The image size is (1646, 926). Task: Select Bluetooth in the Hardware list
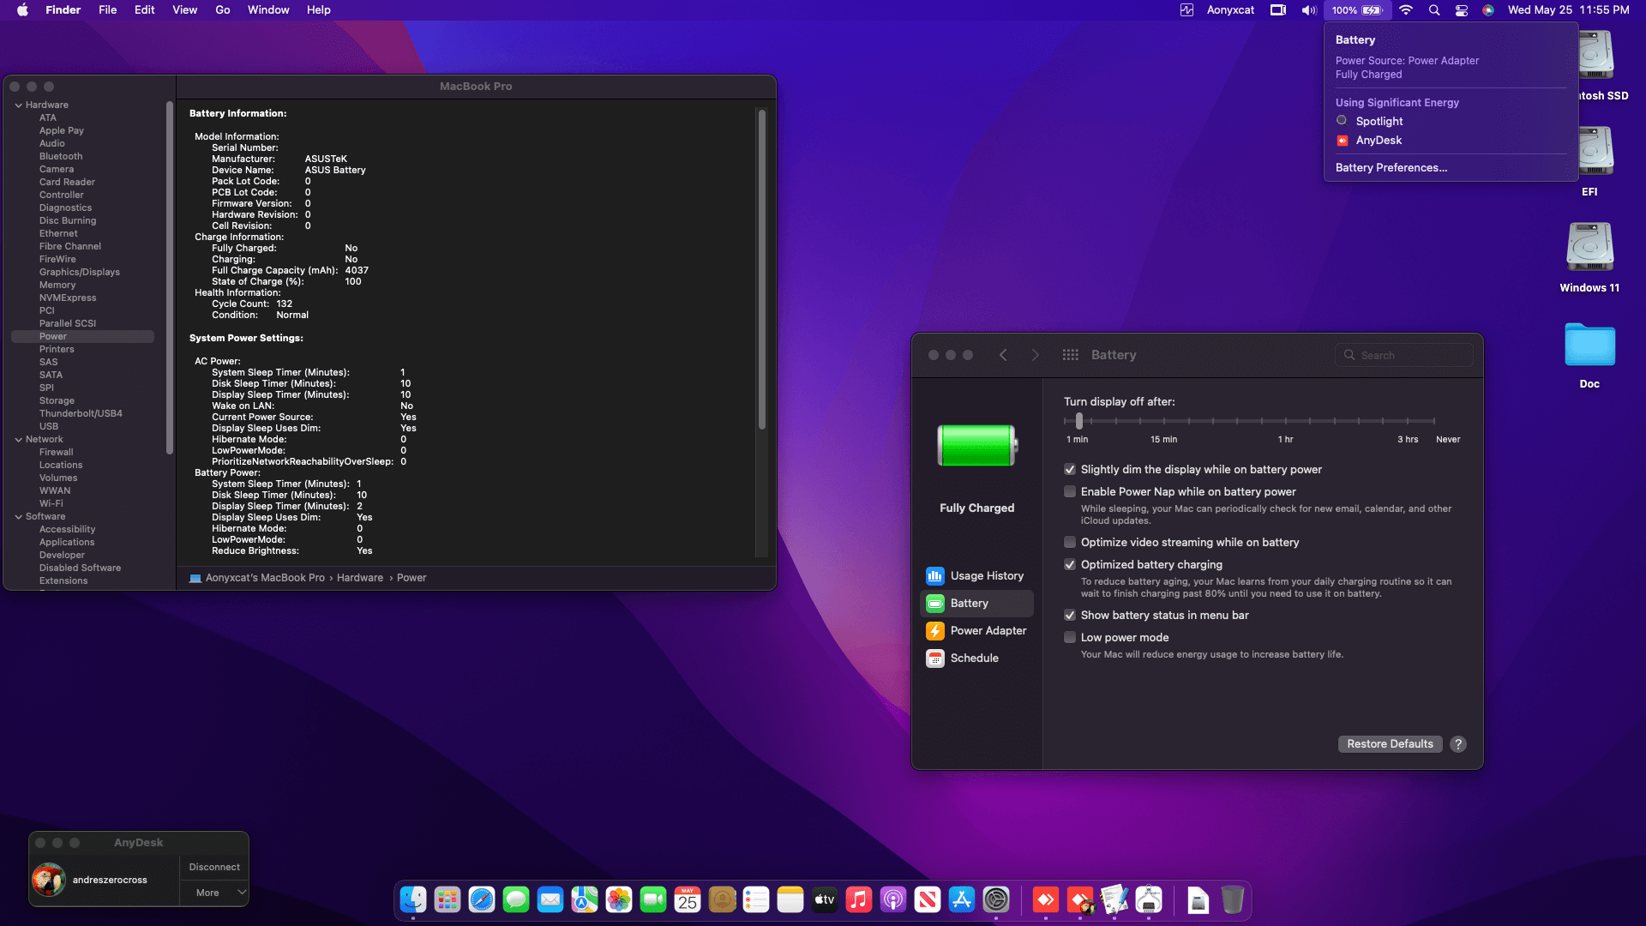[61, 157]
